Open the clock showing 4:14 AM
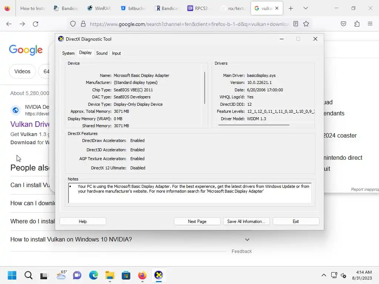 tap(362, 275)
